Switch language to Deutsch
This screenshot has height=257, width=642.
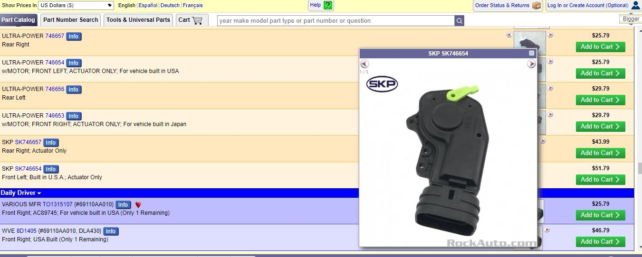(170, 5)
